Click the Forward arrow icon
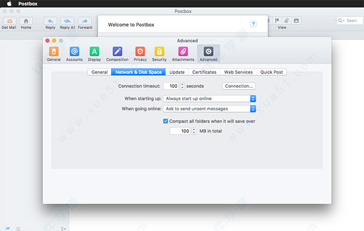This screenshot has height=231, width=364. point(85,21)
